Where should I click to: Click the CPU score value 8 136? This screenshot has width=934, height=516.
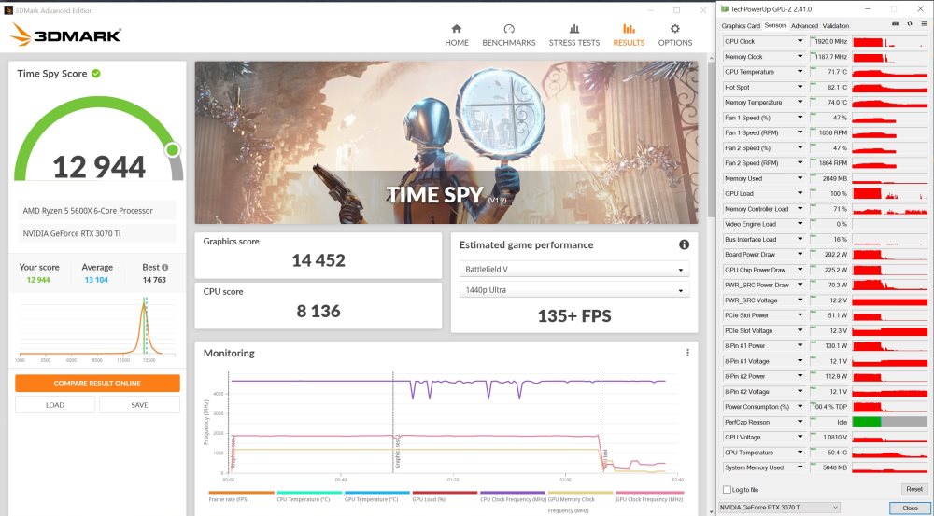coord(318,311)
